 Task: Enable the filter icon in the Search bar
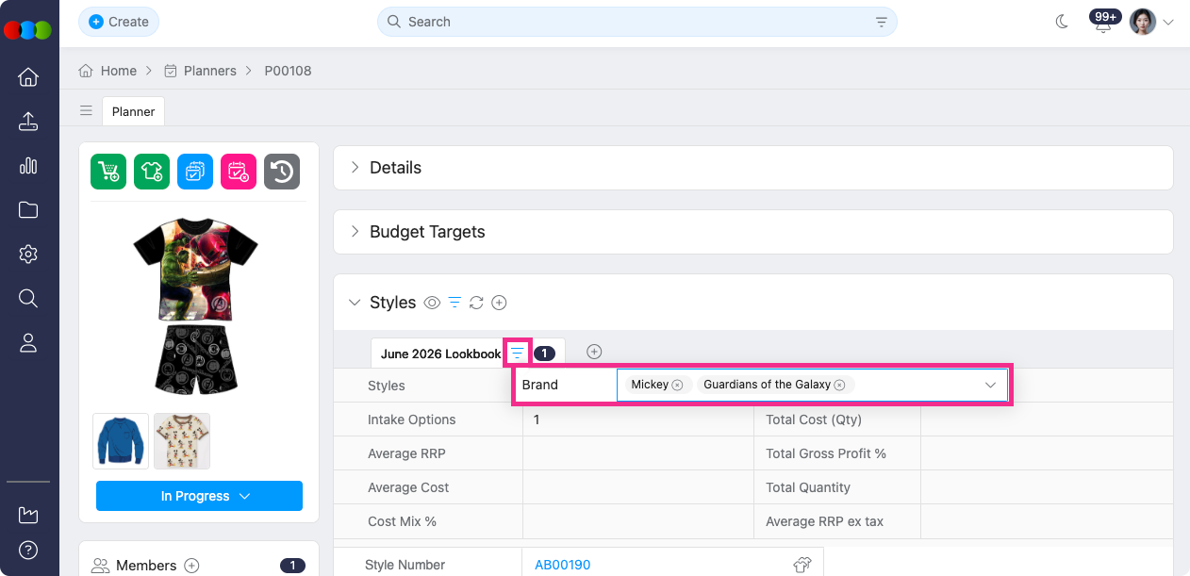pos(880,21)
